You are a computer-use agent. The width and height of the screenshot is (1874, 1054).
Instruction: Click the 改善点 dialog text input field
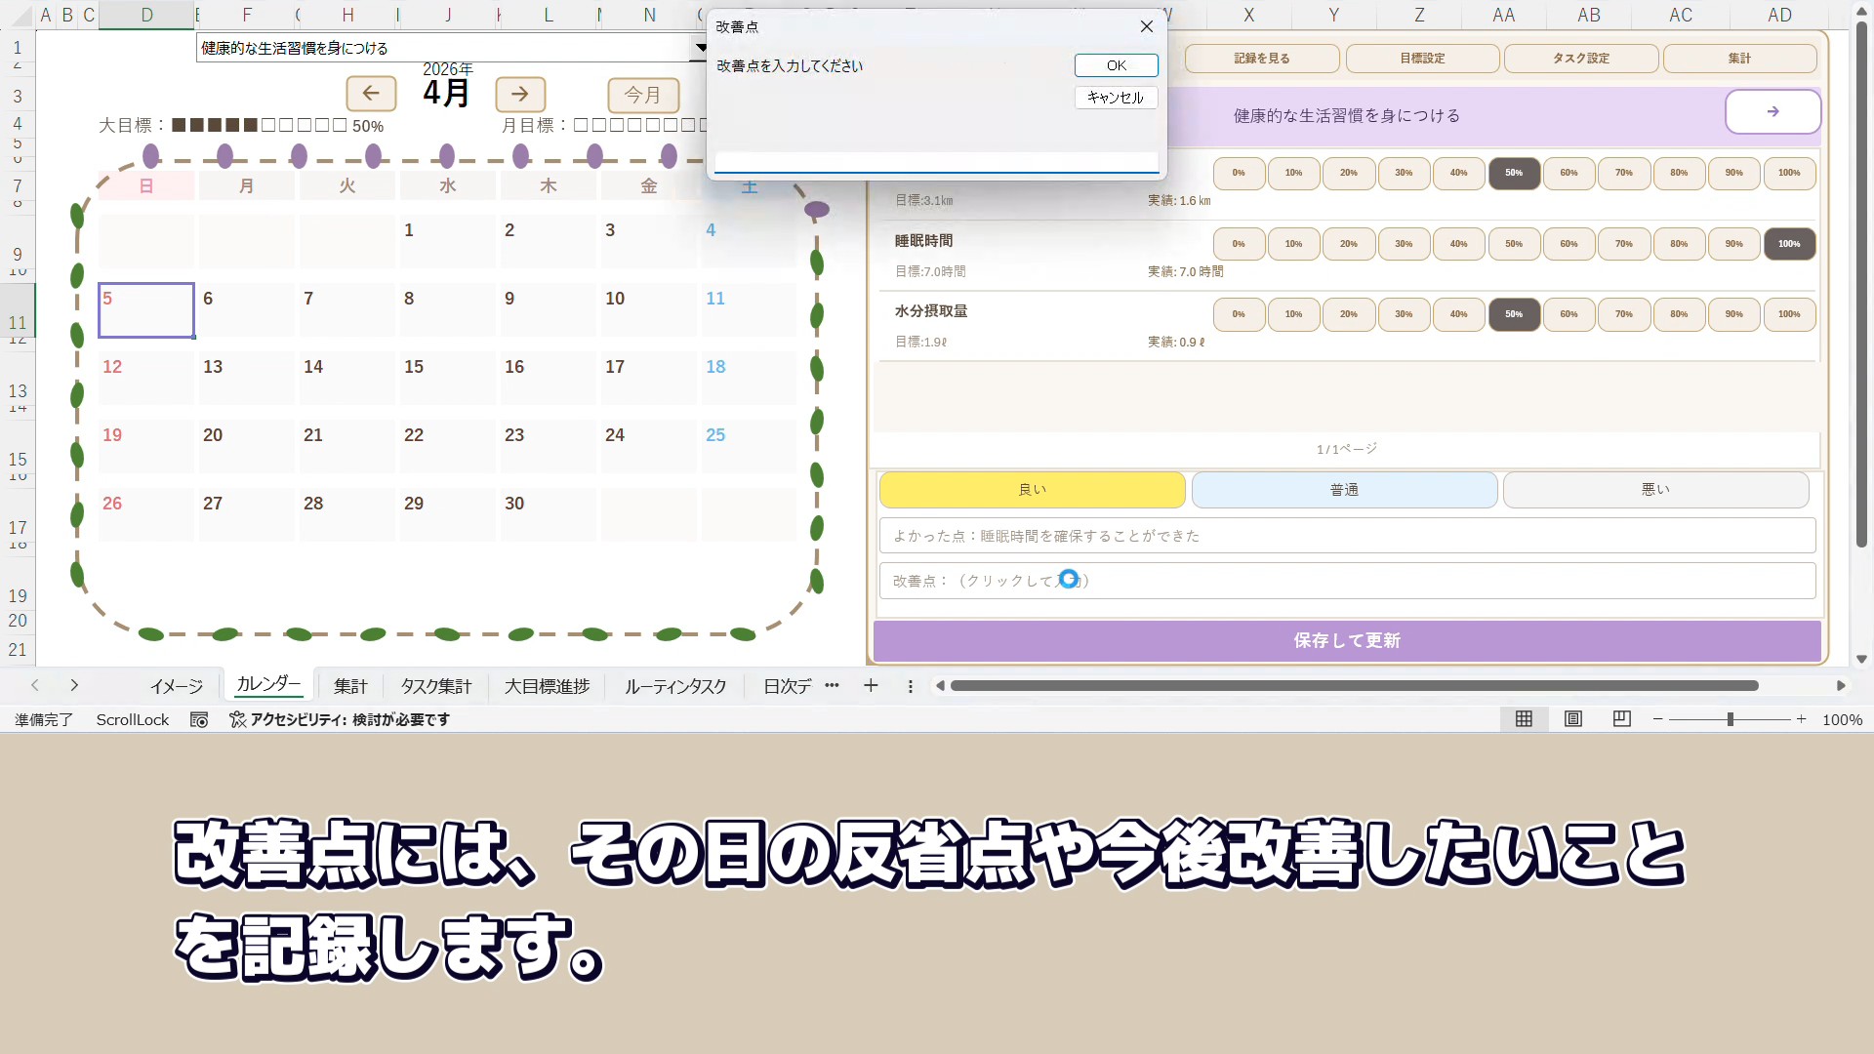[936, 162]
